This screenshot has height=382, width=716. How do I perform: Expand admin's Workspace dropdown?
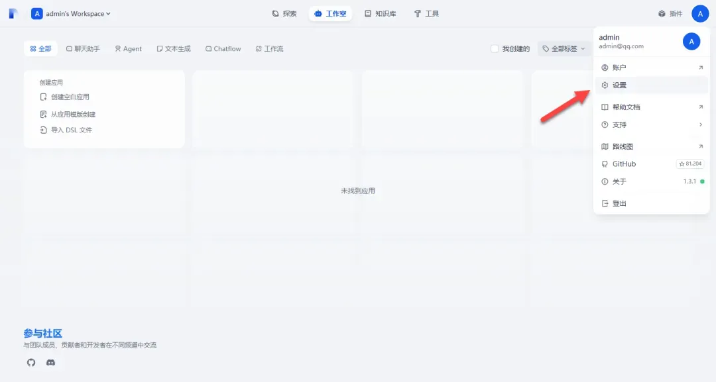(x=72, y=13)
